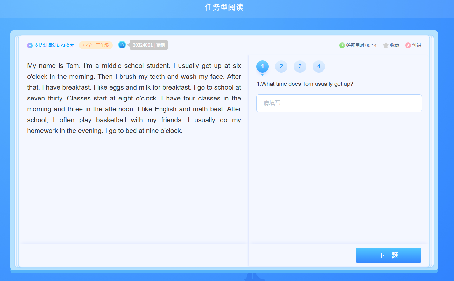Click the pink 纠错 error report icon

click(408, 45)
